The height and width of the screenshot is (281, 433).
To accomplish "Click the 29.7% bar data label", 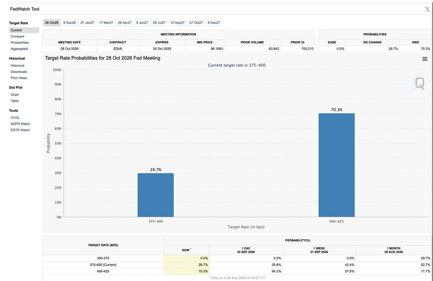I will tap(156, 170).
